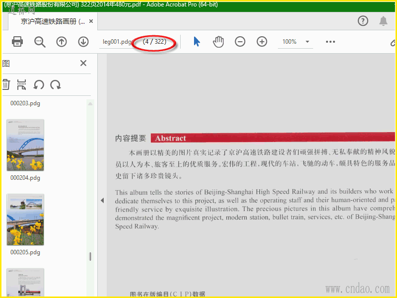Select the thumbnail below 000205.pdg

tap(25, 282)
